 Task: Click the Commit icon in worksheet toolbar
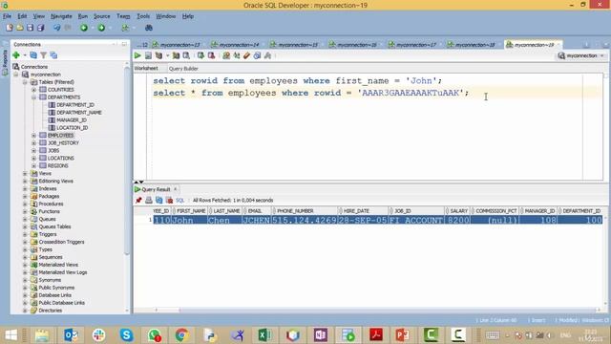coord(200,55)
